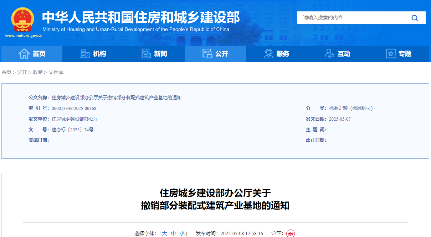Open the 服务 navigation tab

click(x=277, y=54)
